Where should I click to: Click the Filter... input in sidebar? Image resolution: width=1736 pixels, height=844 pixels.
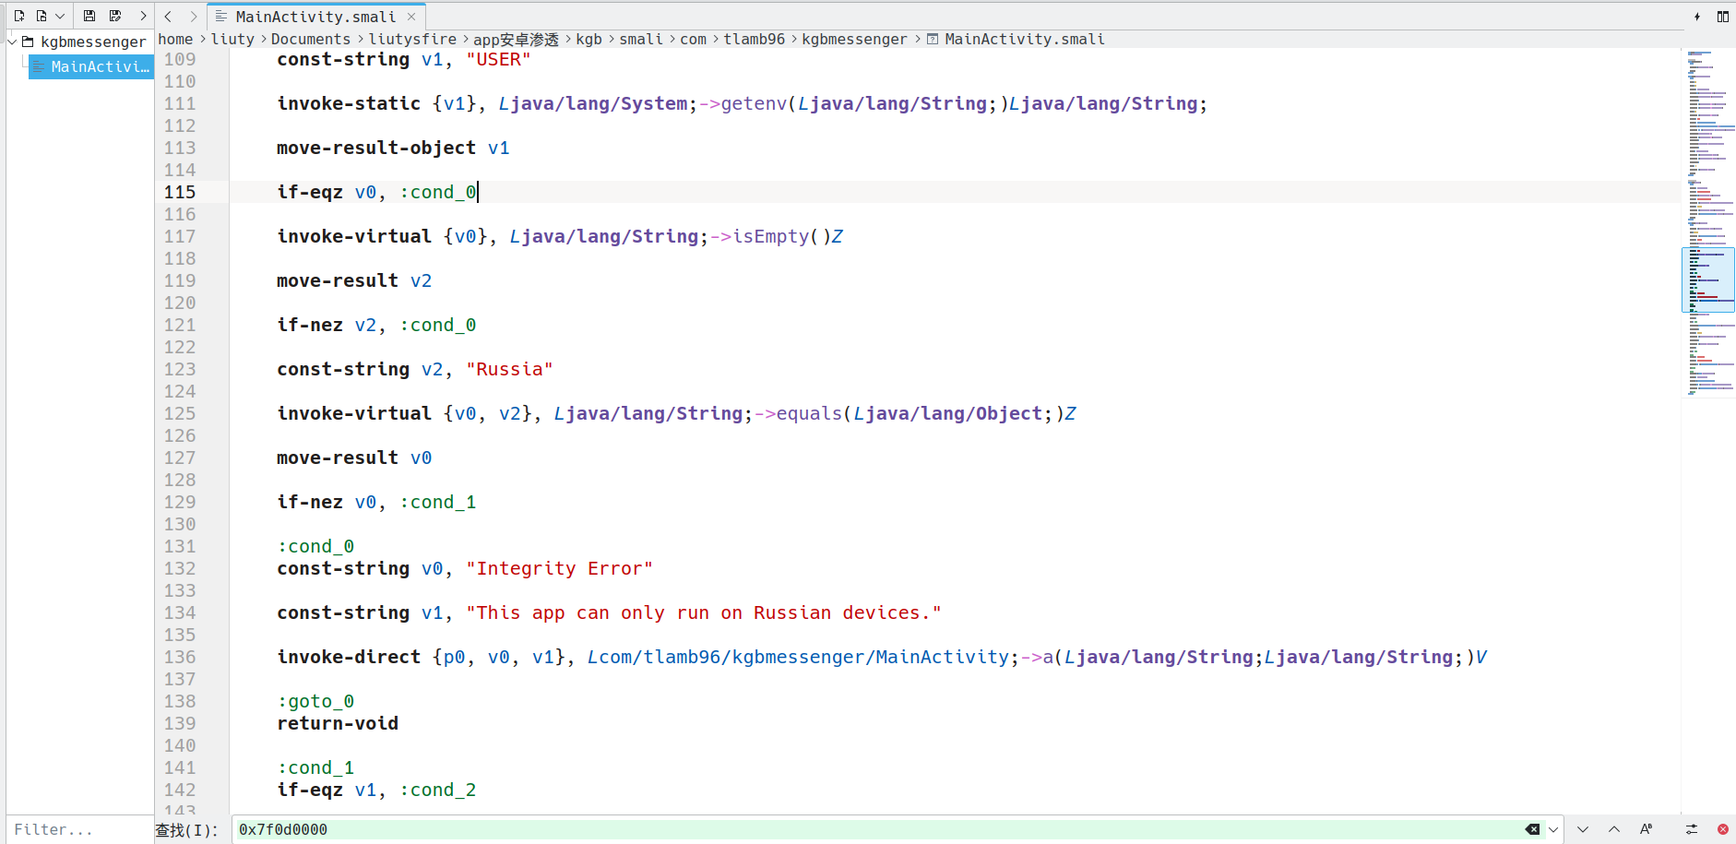pyautogui.click(x=79, y=829)
